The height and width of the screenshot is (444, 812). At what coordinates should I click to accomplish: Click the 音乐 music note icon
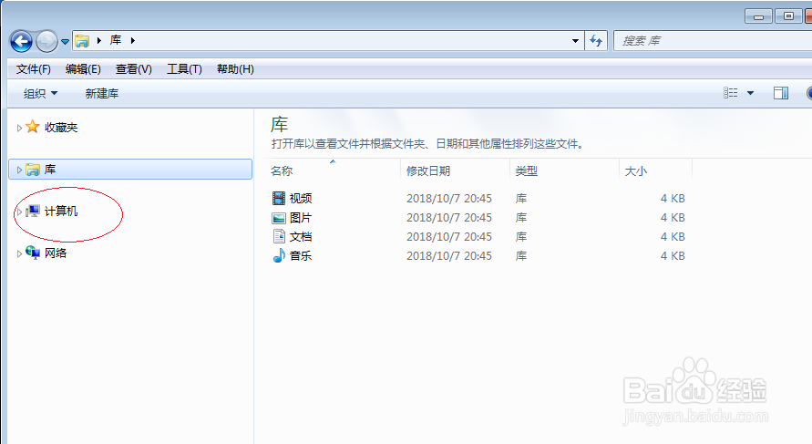(279, 255)
